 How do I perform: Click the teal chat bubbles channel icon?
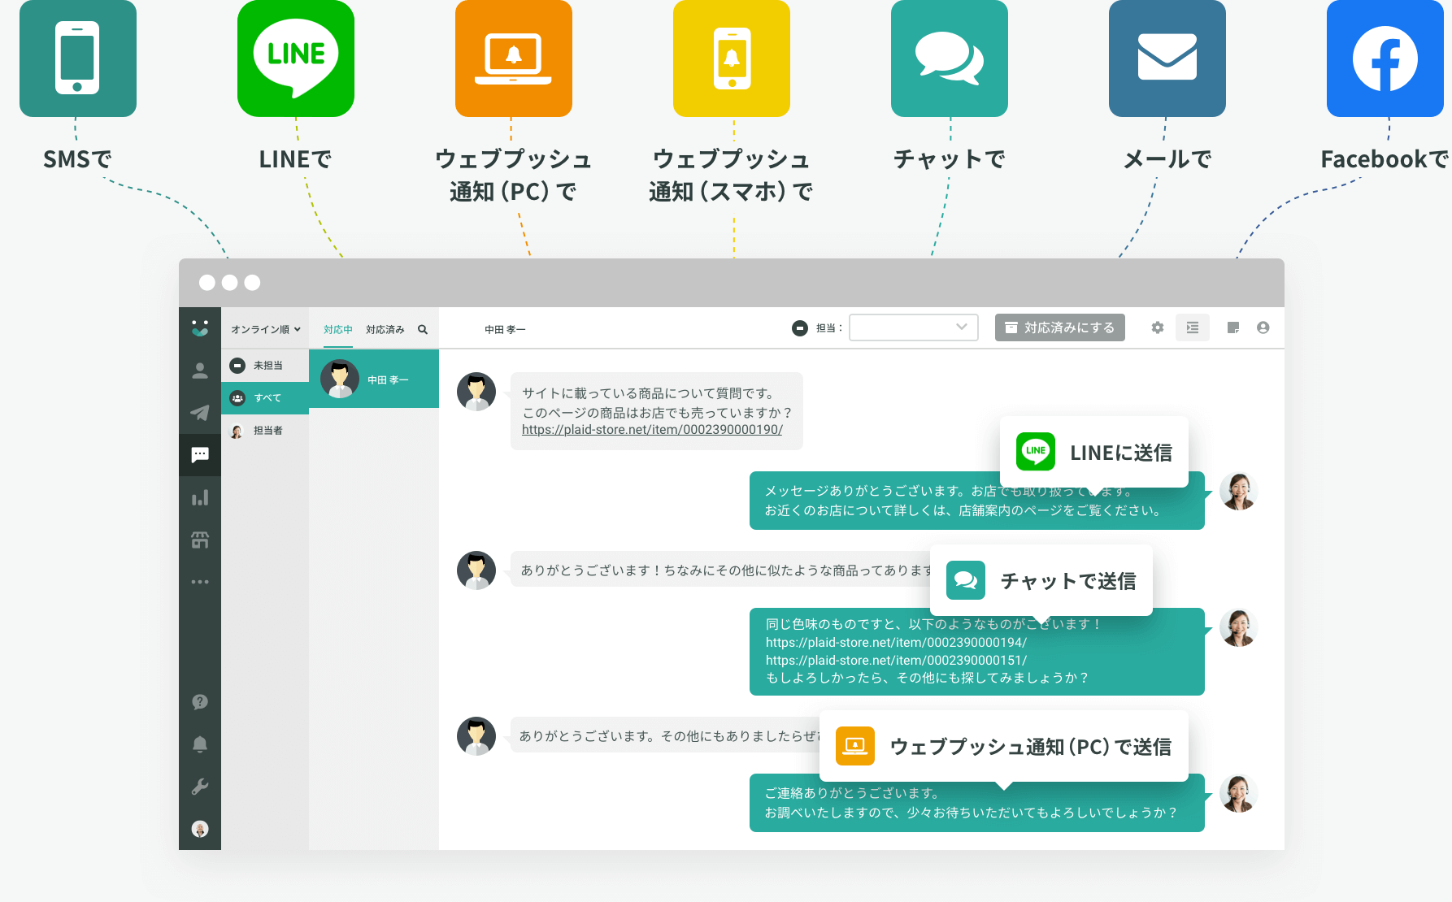point(950,59)
